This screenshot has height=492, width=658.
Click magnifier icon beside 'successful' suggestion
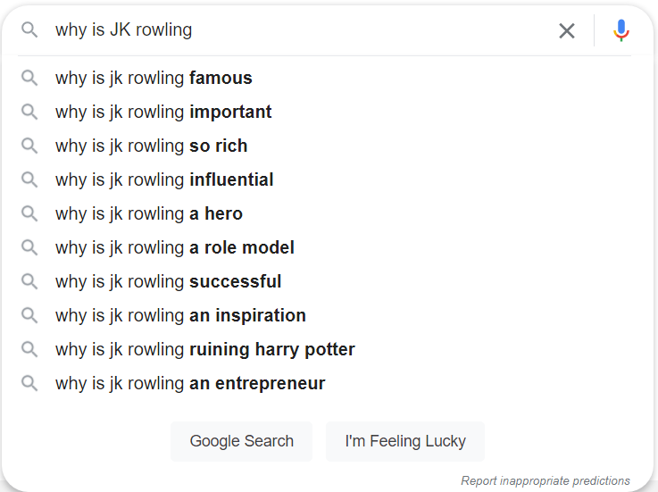point(29,281)
